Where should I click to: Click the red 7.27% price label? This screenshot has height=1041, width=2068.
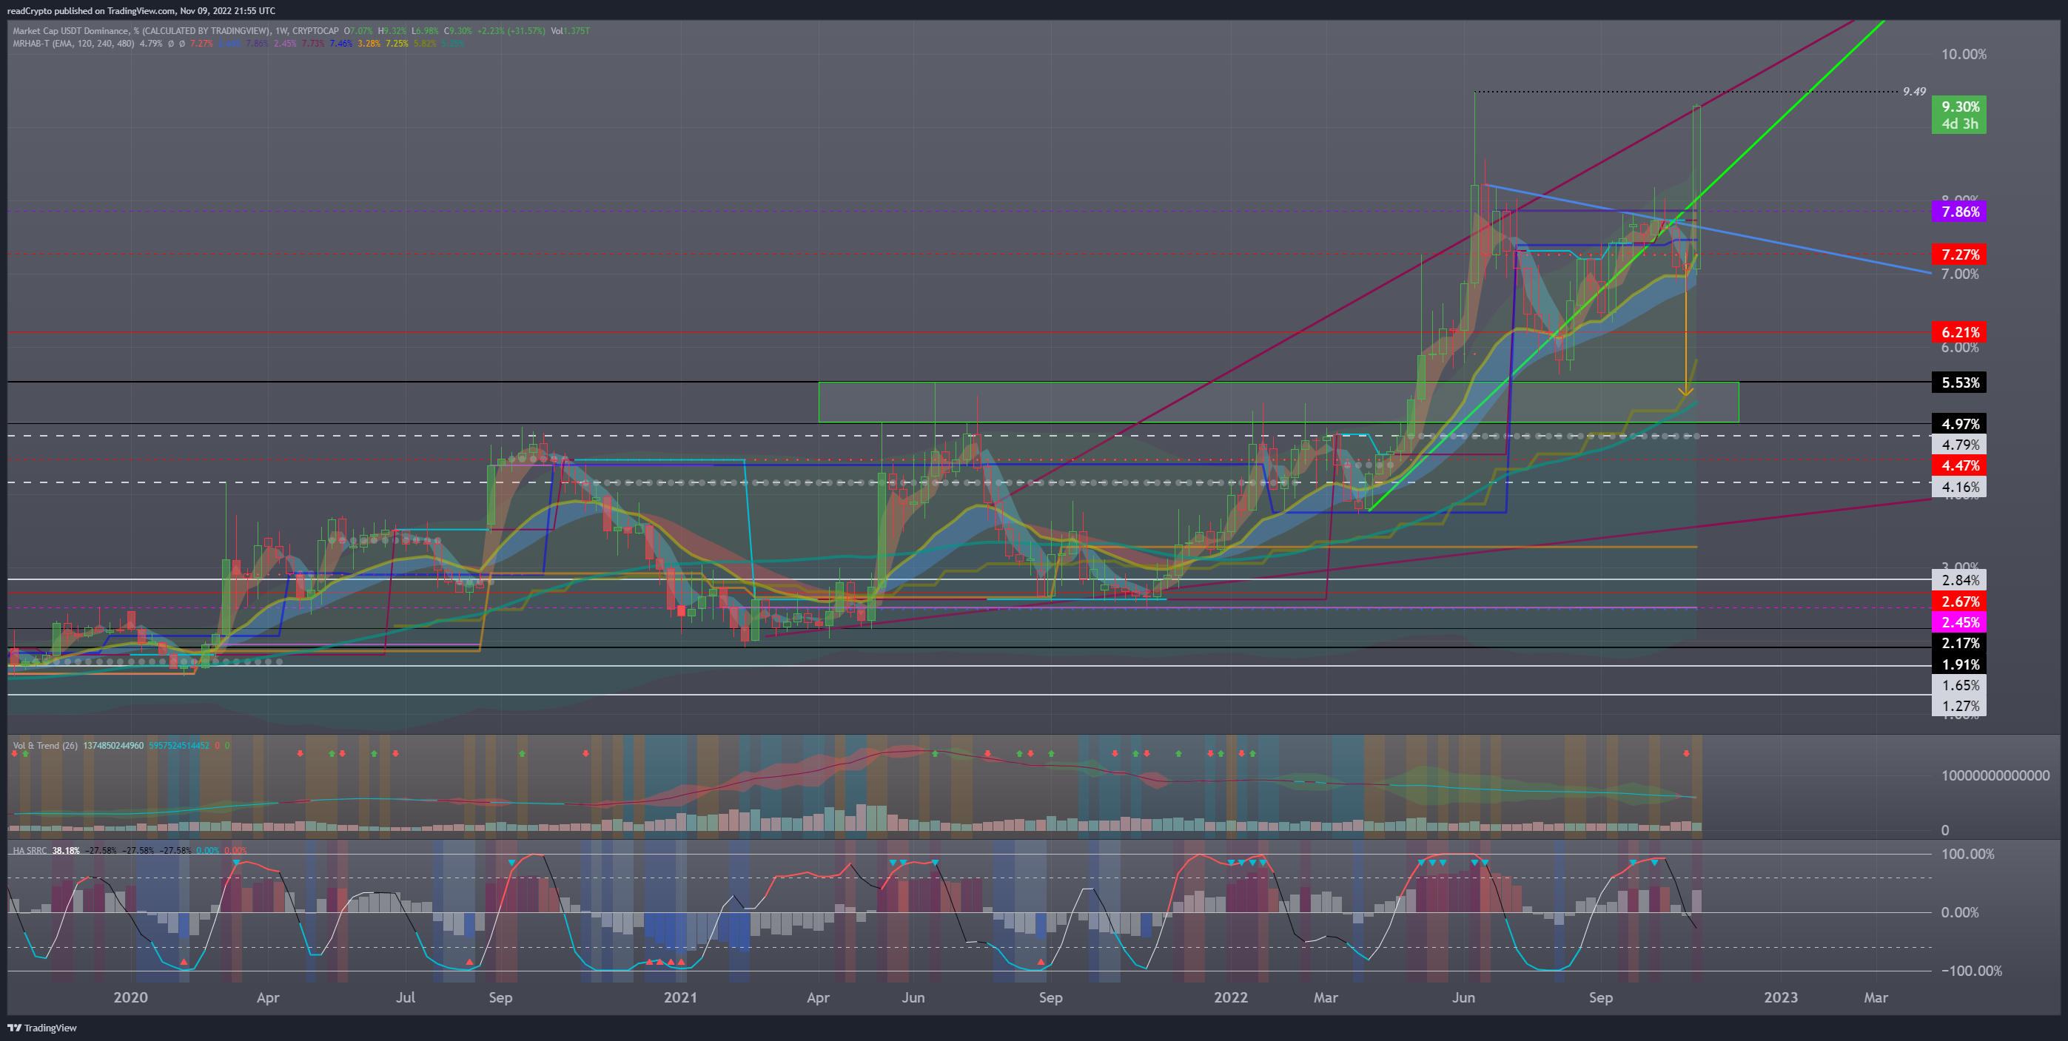(1960, 255)
